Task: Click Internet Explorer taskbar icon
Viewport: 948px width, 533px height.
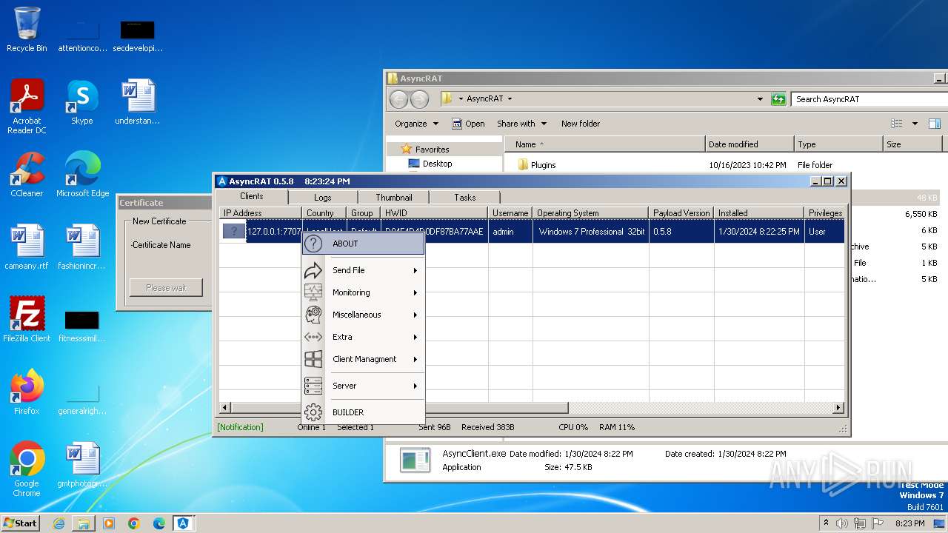Action: click(59, 523)
